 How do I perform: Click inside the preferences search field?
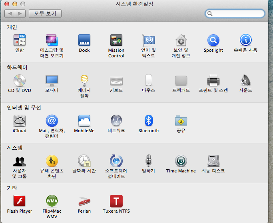(235, 14)
